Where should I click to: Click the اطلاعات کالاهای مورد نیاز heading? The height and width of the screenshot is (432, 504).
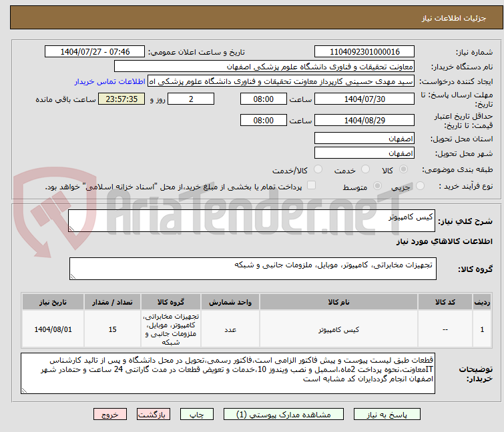444,241
